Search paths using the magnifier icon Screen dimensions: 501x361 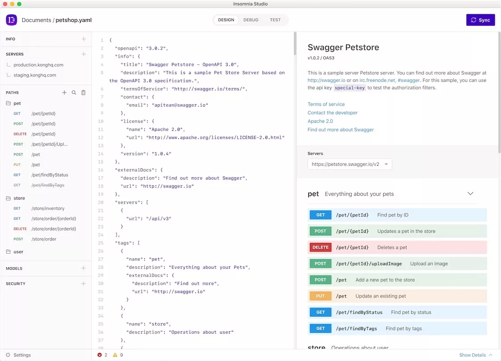[x=74, y=92]
